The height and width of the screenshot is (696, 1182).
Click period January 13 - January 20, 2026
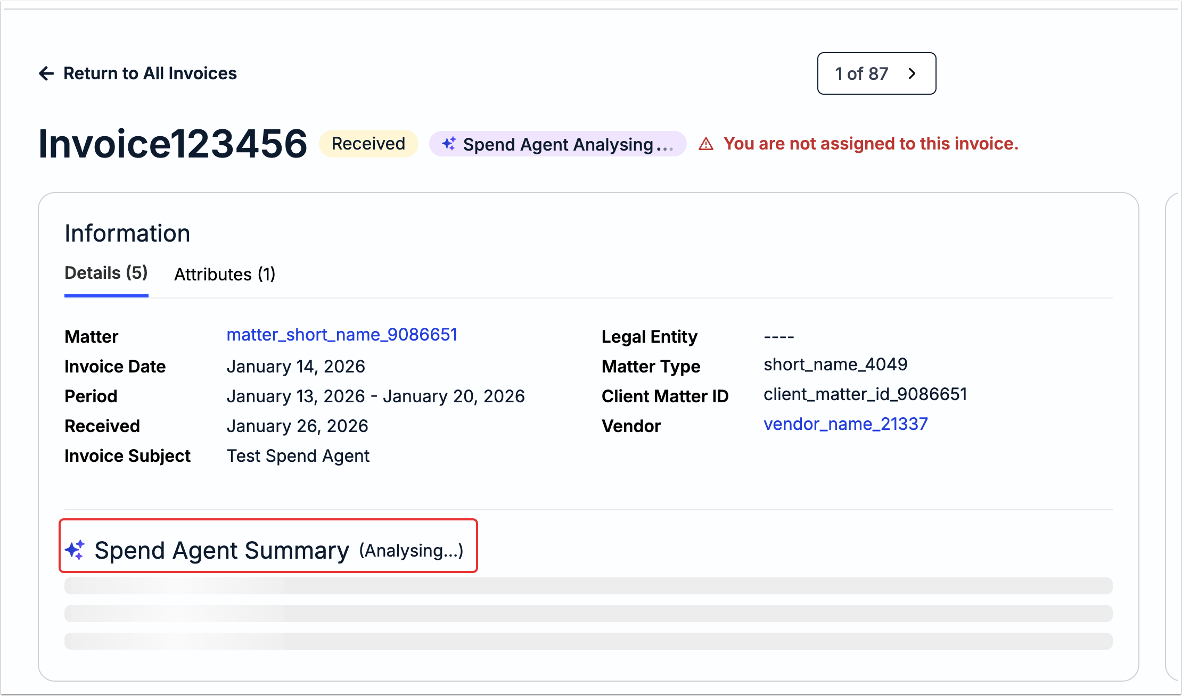(x=376, y=396)
